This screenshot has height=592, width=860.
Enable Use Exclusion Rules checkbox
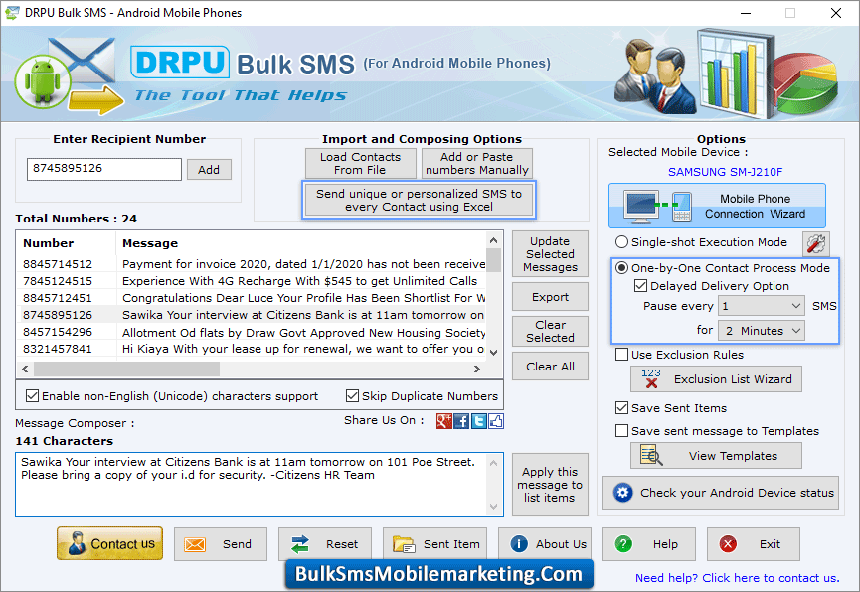pos(621,354)
